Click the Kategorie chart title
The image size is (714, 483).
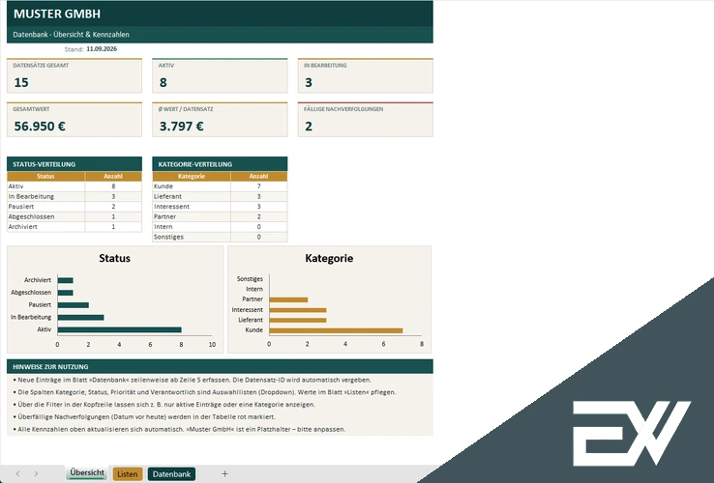point(329,258)
